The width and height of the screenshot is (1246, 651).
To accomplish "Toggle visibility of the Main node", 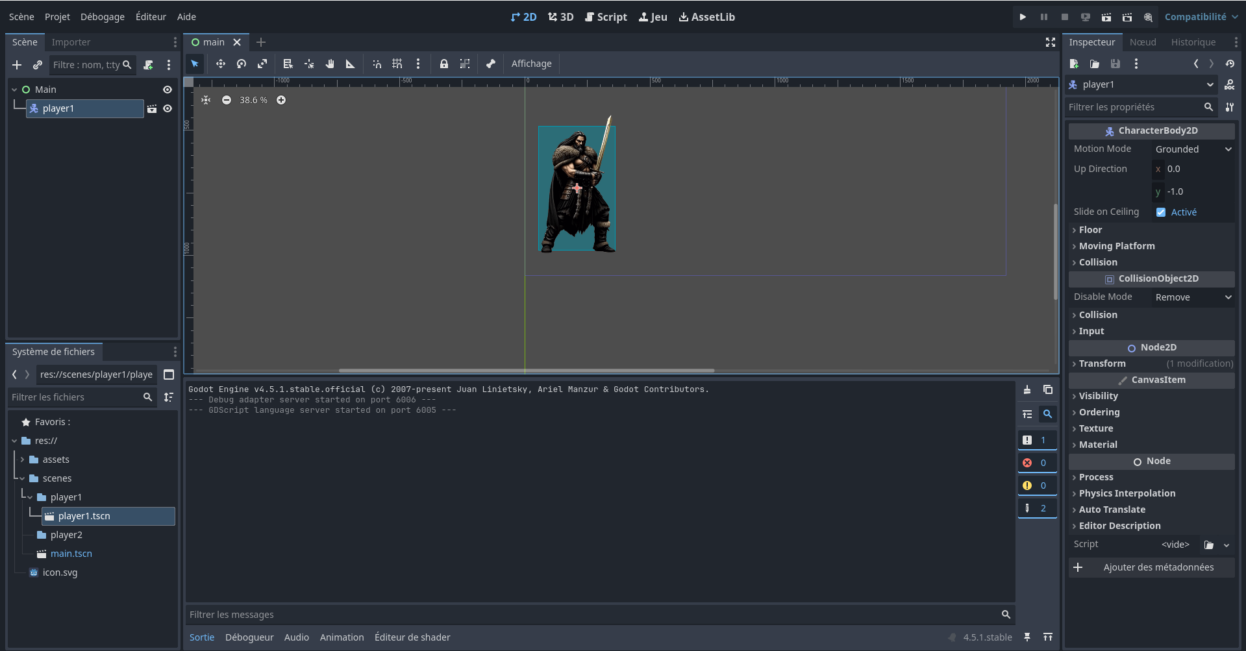I will tap(168, 90).
